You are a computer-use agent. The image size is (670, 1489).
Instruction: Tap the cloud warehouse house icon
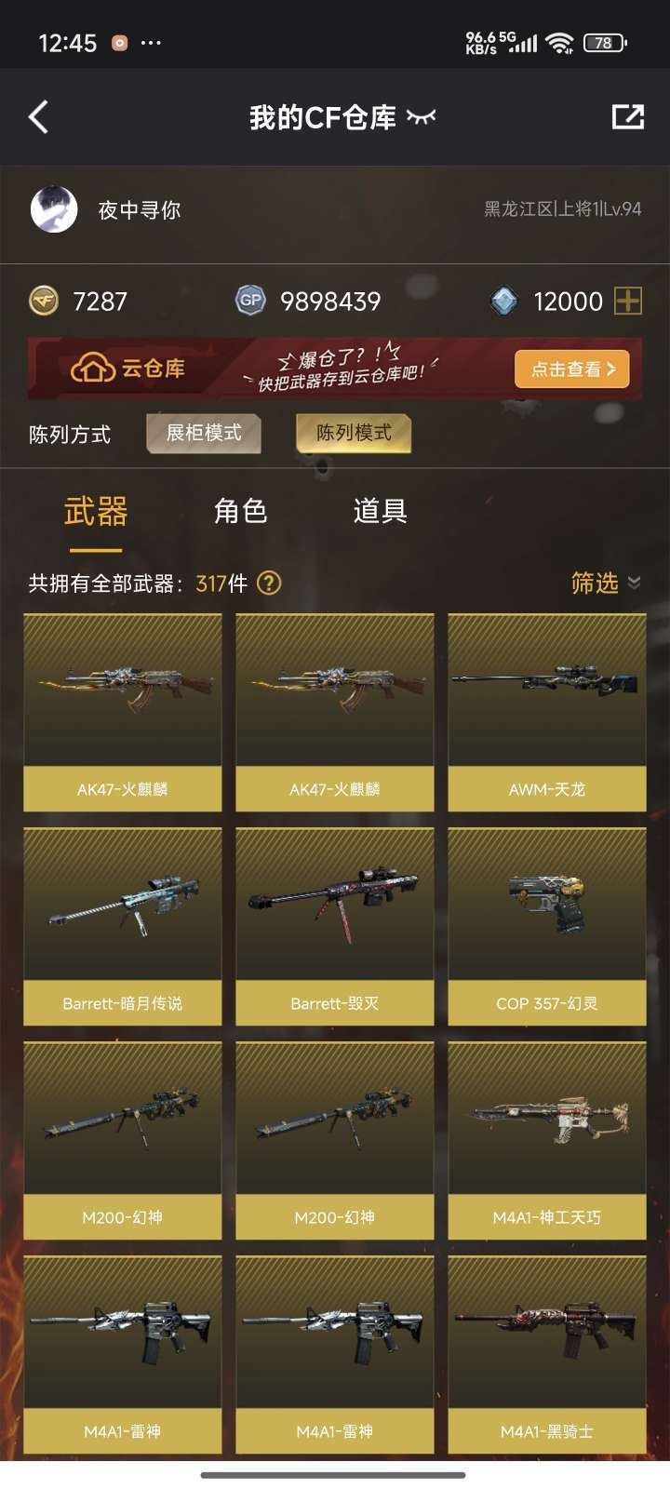pos(92,369)
